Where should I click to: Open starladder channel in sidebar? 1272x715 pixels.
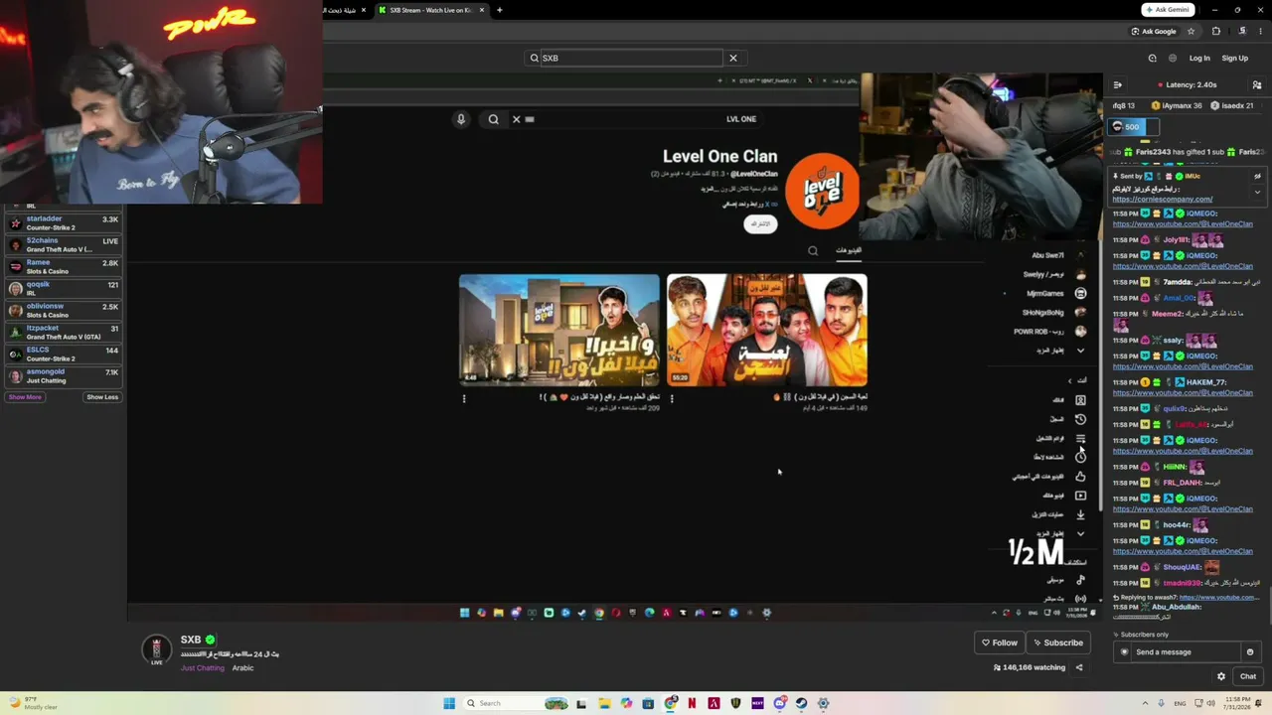point(64,223)
